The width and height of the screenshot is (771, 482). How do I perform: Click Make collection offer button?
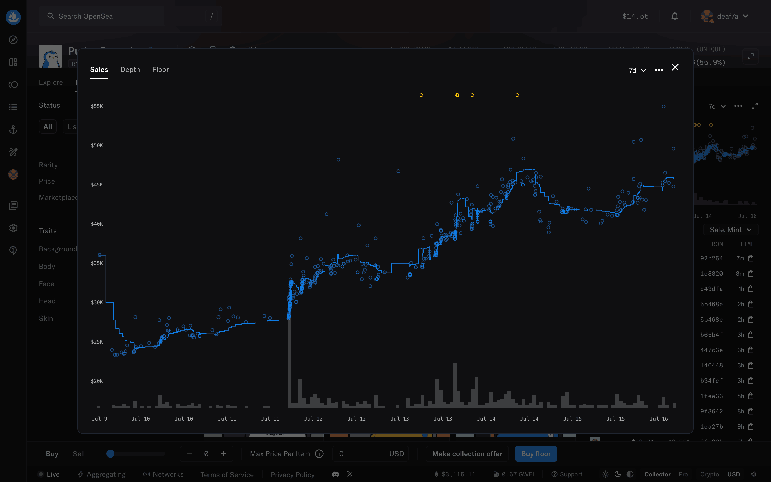(x=467, y=454)
